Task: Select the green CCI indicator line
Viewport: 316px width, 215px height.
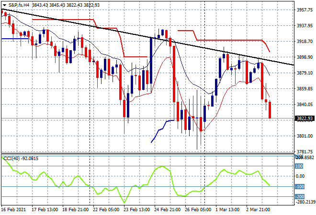Action: coord(136,179)
